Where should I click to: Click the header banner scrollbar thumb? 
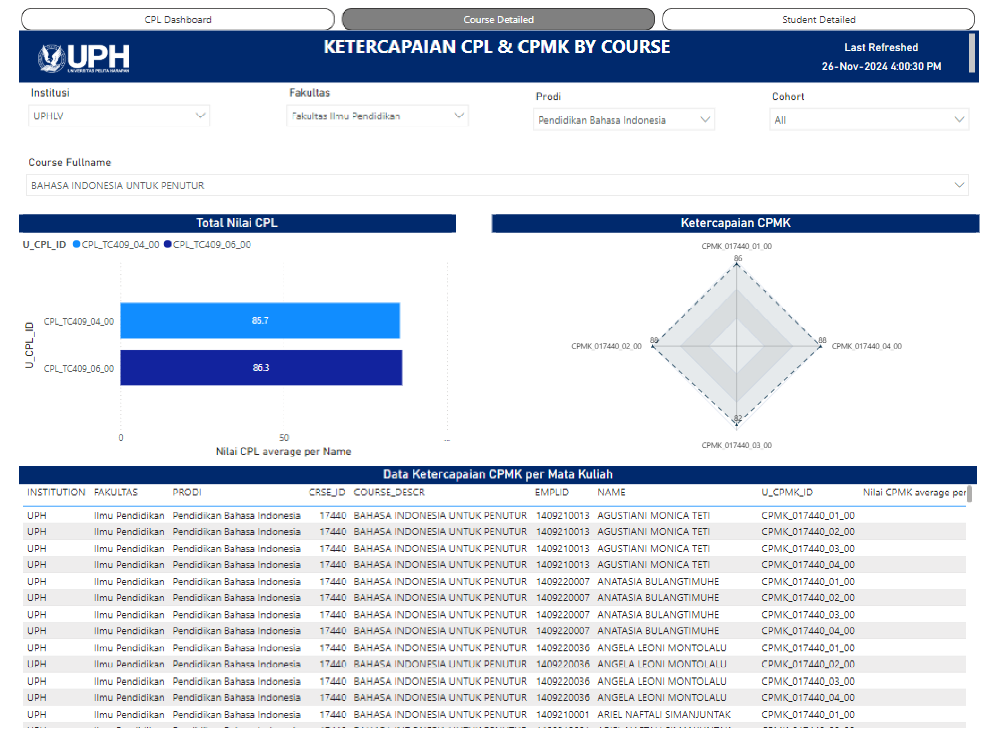pyautogui.click(x=972, y=52)
